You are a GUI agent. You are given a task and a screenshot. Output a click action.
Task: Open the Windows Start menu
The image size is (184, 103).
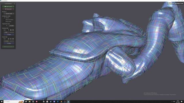click(2, 102)
